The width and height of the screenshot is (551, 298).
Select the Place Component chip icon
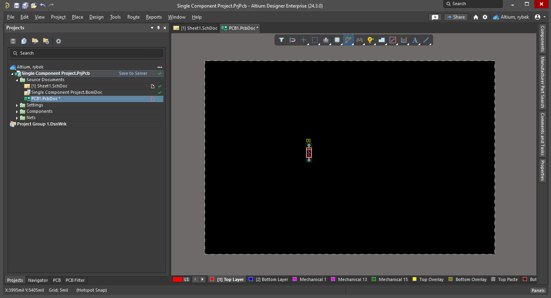click(x=337, y=40)
